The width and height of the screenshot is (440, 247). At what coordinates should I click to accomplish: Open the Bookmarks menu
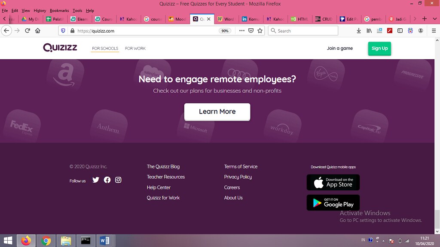coord(59,11)
